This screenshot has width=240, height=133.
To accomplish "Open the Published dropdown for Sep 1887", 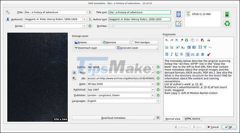I will (152, 90).
